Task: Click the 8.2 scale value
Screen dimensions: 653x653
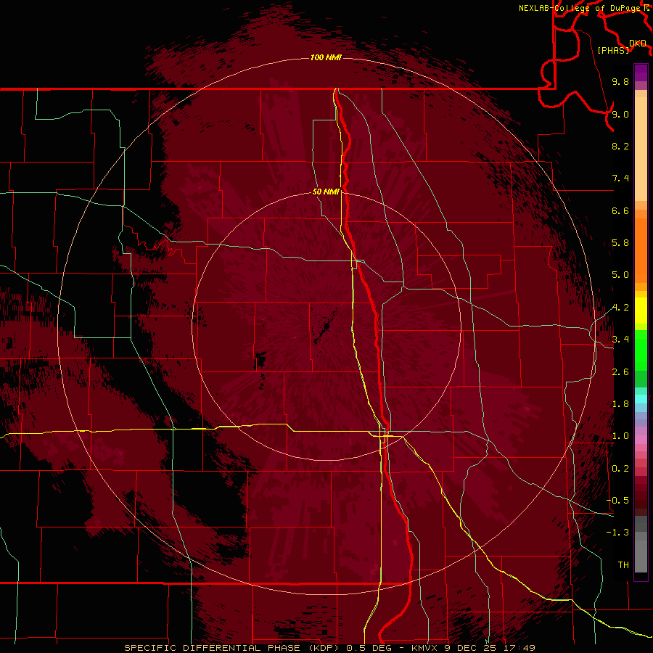Action: 620,146
